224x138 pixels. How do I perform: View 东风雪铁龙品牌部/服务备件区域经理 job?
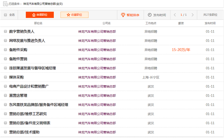coord(38,105)
